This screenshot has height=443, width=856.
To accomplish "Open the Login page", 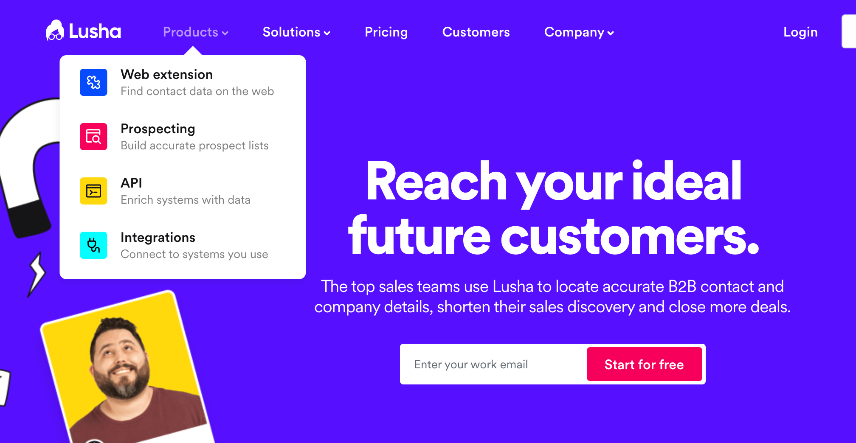I will click(x=800, y=31).
